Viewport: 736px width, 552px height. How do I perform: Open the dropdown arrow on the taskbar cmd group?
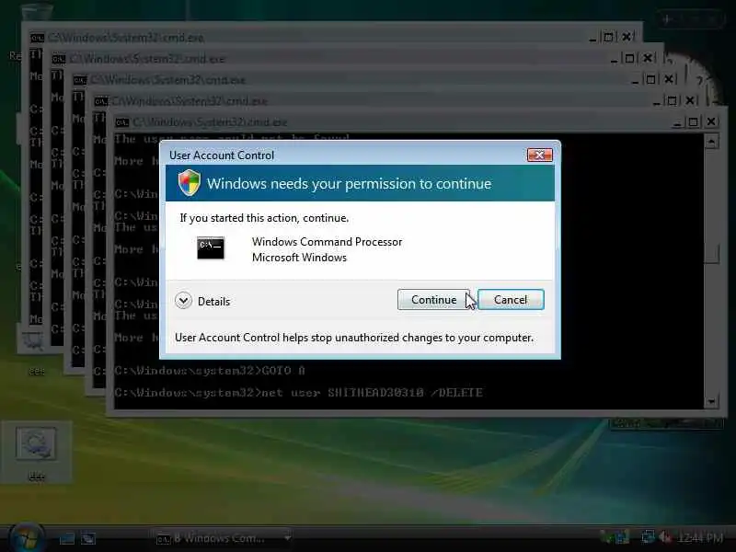coord(287,537)
